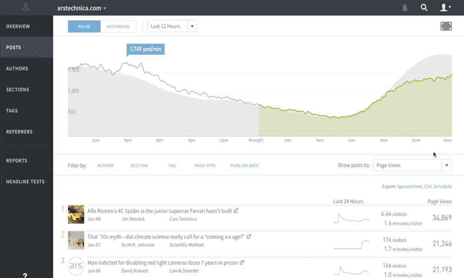Open search with the magnifier icon
The image size is (464, 278).
click(x=424, y=7)
